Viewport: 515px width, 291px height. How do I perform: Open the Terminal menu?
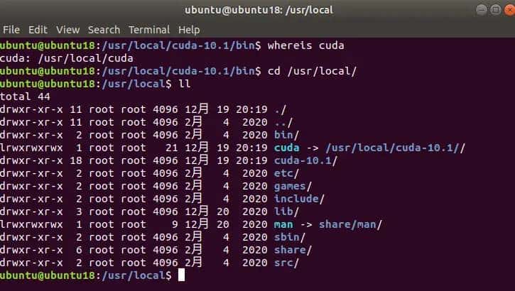pos(149,30)
